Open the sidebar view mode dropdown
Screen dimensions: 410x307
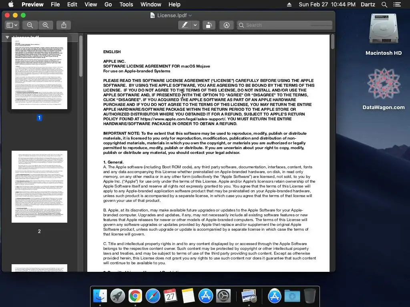pyautogui.click(x=12, y=25)
